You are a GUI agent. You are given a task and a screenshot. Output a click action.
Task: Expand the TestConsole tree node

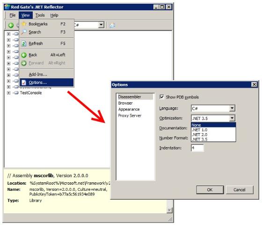[x=9, y=93]
